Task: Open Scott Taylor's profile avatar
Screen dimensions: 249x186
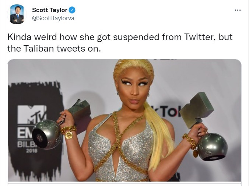Action: pyautogui.click(x=17, y=14)
